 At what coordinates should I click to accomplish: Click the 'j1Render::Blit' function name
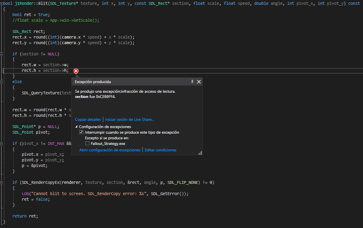(x=31, y=4)
